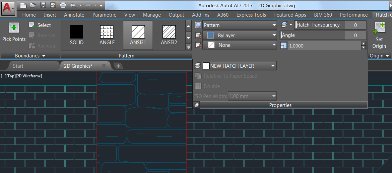Click the 1.0000 scale input field
The height and width of the screenshot is (173, 392).
click(324, 46)
